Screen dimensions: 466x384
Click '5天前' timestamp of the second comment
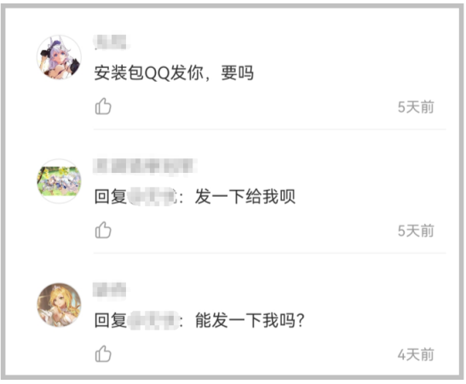click(416, 231)
